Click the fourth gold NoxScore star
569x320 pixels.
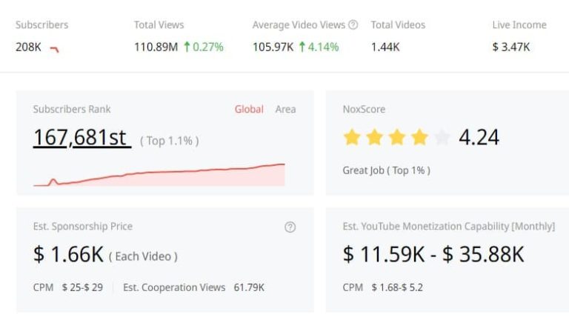click(x=419, y=137)
